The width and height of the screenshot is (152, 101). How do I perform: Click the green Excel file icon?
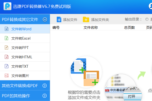point(7,38)
